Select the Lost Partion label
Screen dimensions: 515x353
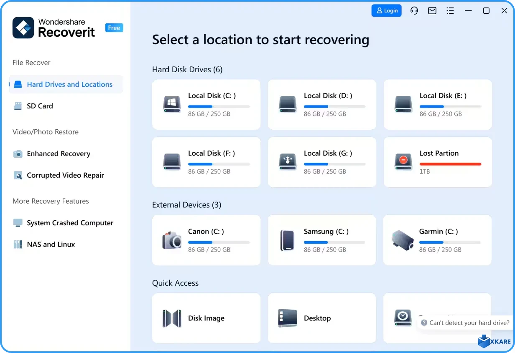tap(439, 153)
